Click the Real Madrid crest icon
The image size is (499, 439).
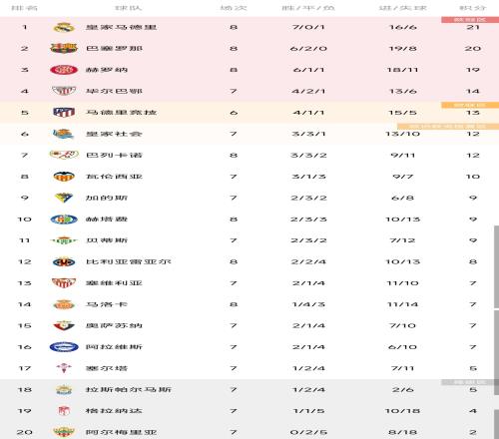click(64, 27)
